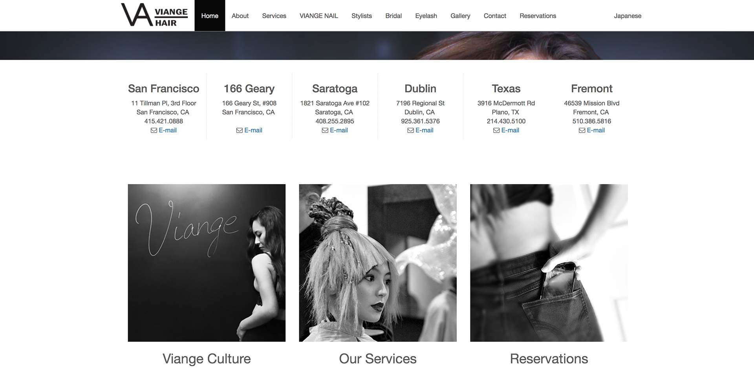This screenshot has height=389, width=754.
Task: Click envelope icon under Texas
Action: click(x=496, y=130)
